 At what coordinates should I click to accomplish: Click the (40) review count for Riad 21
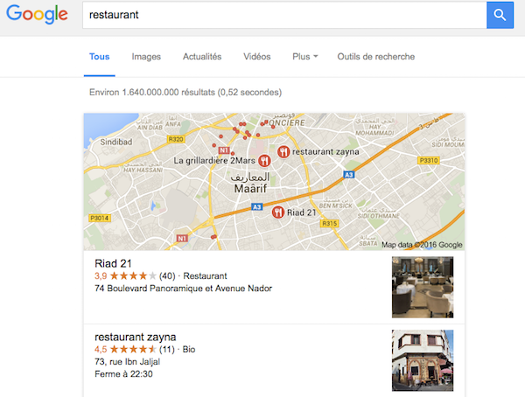tap(167, 275)
